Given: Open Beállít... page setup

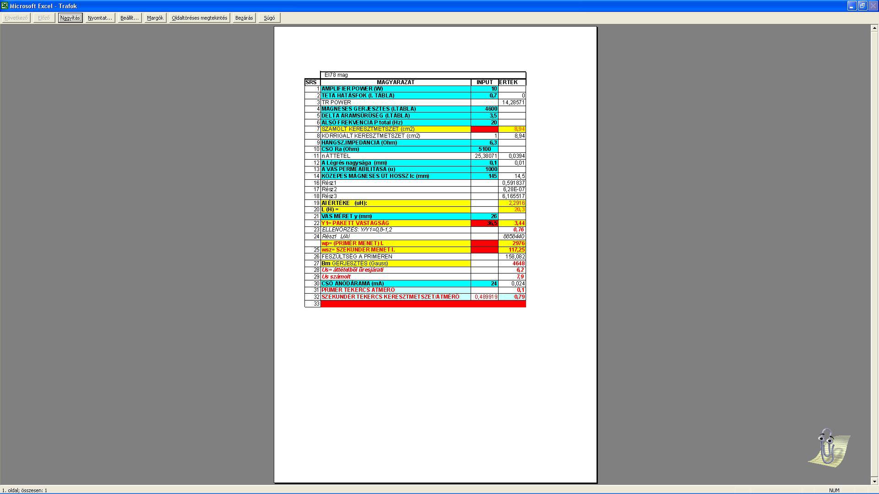Looking at the screenshot, I should pos(129,18).
